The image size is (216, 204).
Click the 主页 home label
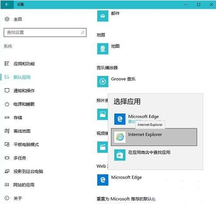coord(18,19)
